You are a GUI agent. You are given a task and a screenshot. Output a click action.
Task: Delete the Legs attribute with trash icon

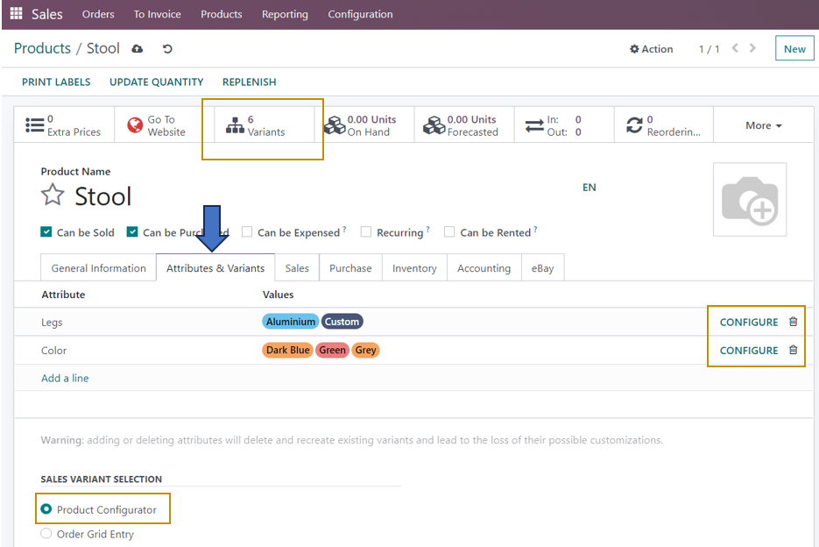(793, 322)
